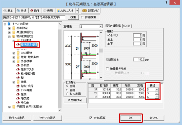Open the 設定ナビ settings navigator
Viewport: 182px width, 125px height.
click(91, 11)
